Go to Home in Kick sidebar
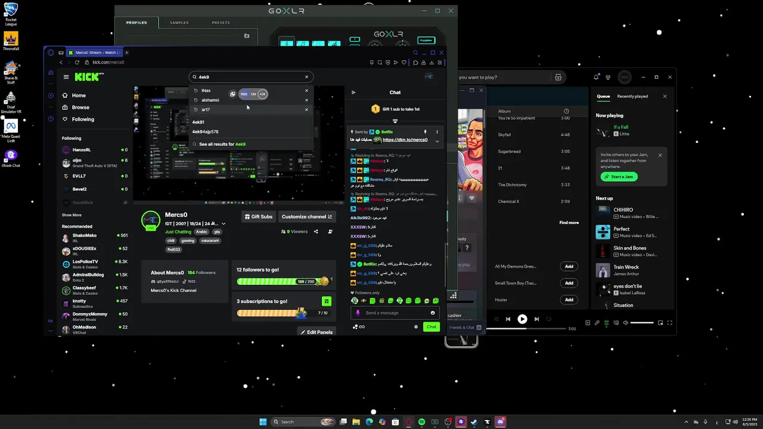 tap(75, 95)
